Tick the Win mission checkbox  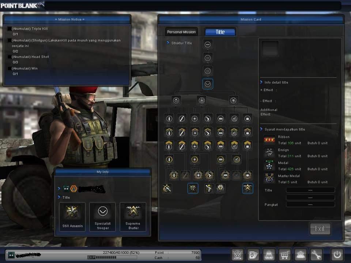point(9,68)
